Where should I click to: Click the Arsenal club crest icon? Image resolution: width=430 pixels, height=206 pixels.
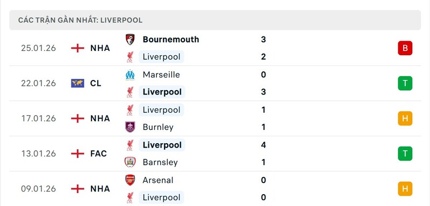pos(130,180)
